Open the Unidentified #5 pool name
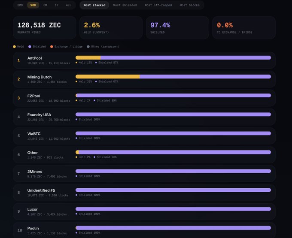The width and height of the screenshot is (292, 238). 41,190
